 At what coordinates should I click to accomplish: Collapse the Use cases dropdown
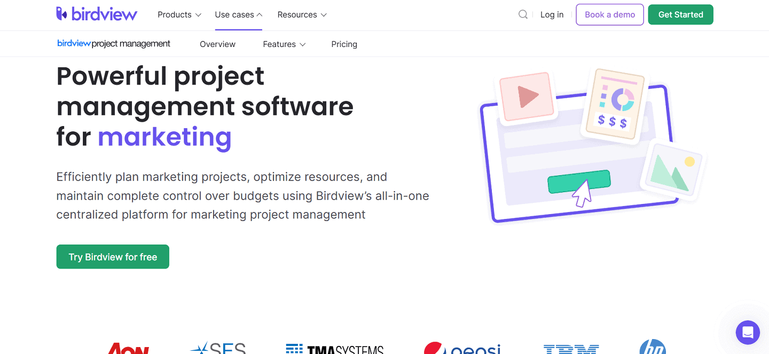point(238,14)
